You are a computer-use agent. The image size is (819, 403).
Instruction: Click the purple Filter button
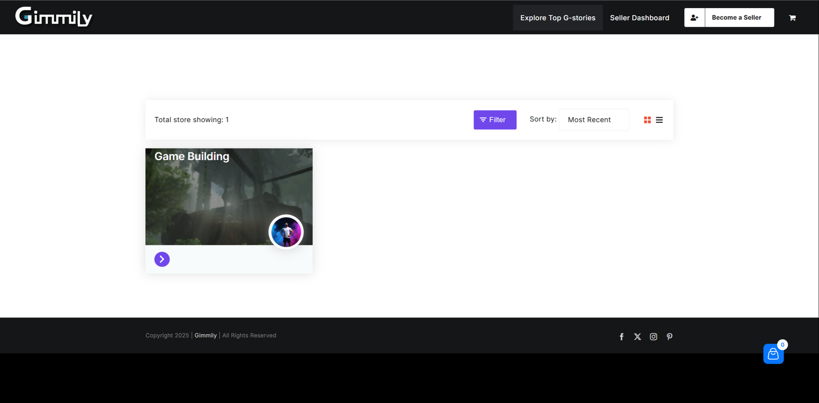(495, 120)
